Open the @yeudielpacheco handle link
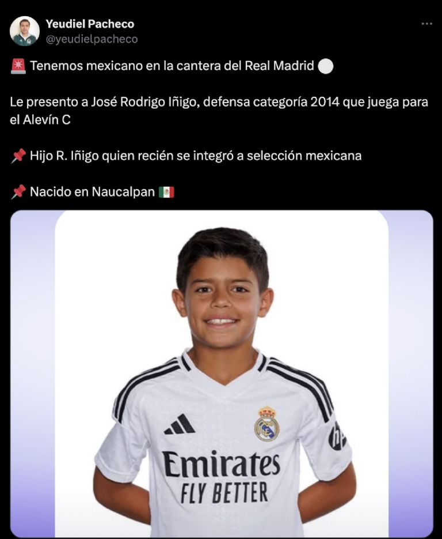The height and width of the screenshot is (539, 442). 92,39
